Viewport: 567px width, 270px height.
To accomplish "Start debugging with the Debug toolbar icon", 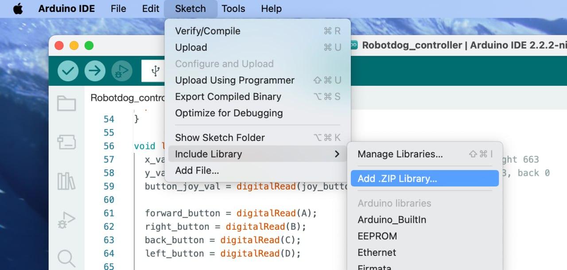I will click(x=122, y=71).
